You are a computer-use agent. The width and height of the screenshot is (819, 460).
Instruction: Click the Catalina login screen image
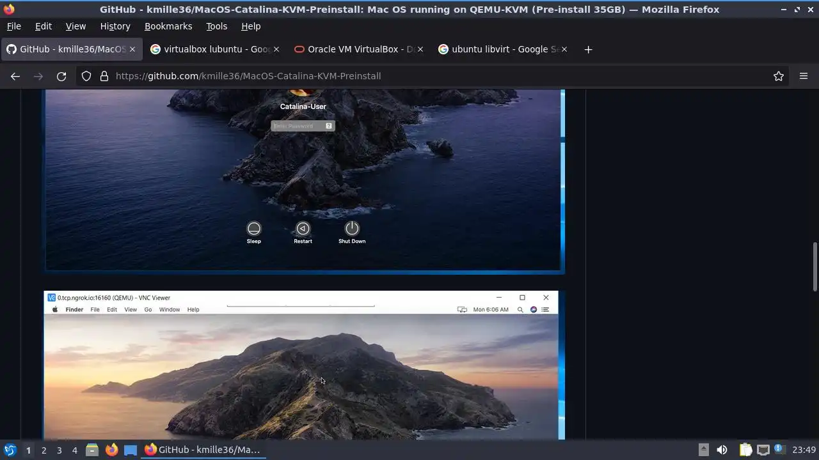[305, 181]
